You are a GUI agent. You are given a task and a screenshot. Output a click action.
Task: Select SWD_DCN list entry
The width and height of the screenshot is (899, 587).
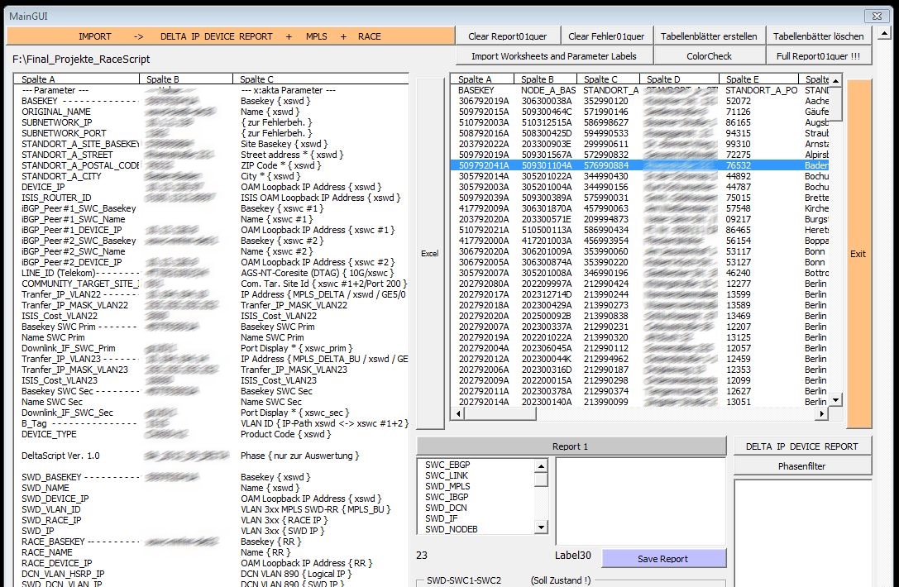pyautogui.click(x=445, y=508)
